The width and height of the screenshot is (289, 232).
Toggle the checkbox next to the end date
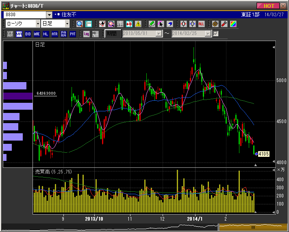(216, 34)
